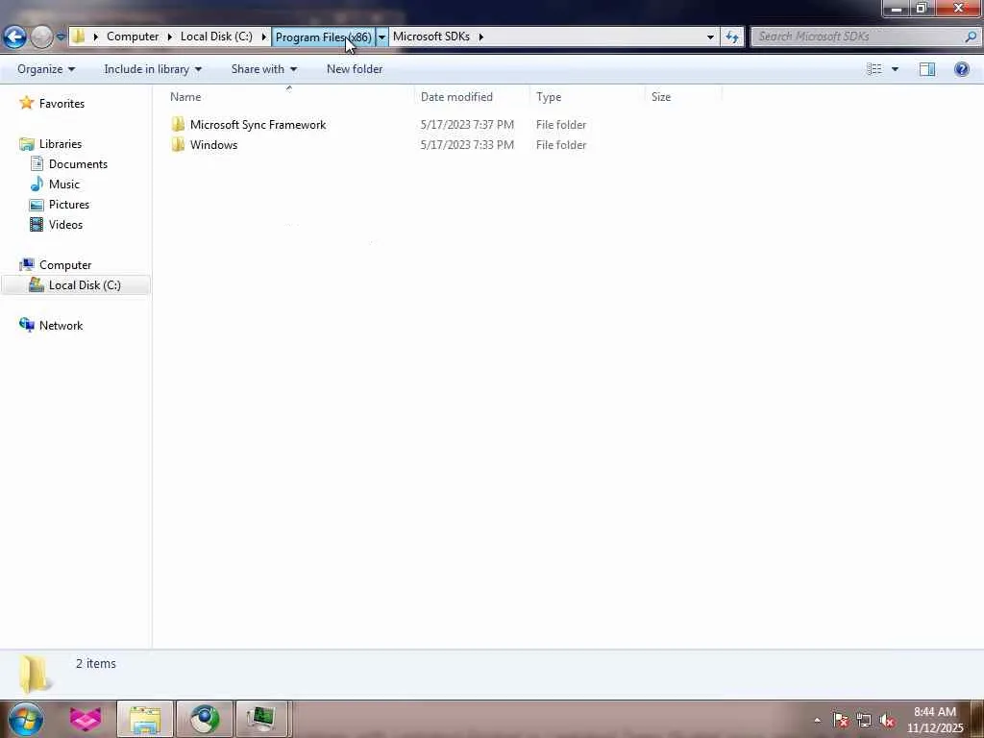Screen dimensions: 984x738
Task: Select Local Disk (C:) breadcrumb
Action: pos(216,37)
